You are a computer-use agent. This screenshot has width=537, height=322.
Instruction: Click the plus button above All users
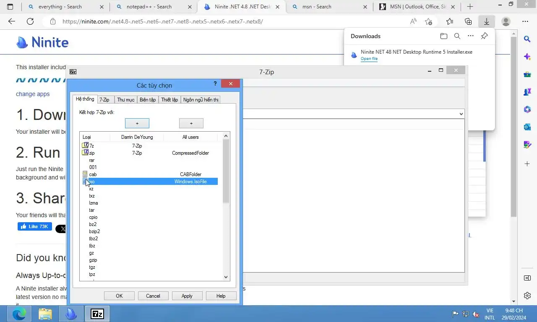pos(191,123)
